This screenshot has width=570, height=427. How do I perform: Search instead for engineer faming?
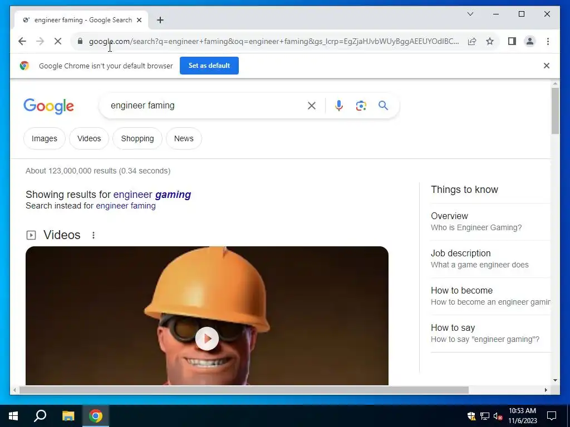pyautogui.click(x=126, y=206)
